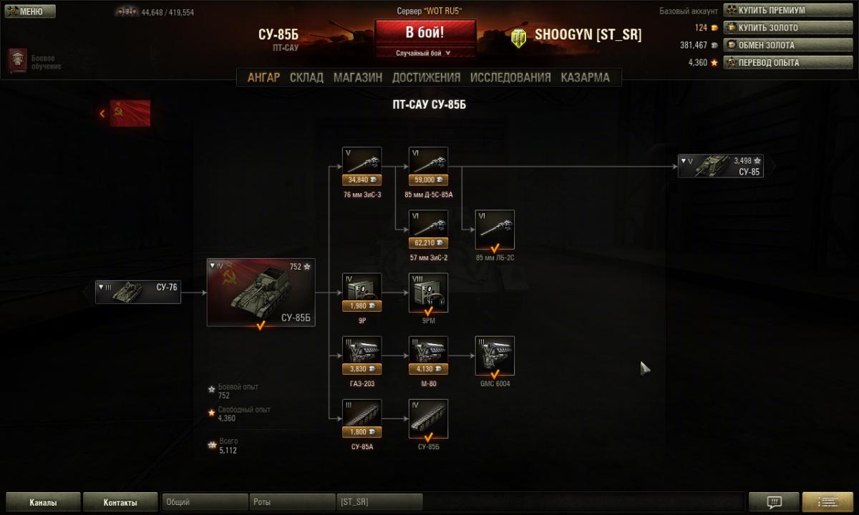Select the 85 мм Д-5С-85А gun icon
The width and height of the screenshot is (859, 515).
[428, 167]
